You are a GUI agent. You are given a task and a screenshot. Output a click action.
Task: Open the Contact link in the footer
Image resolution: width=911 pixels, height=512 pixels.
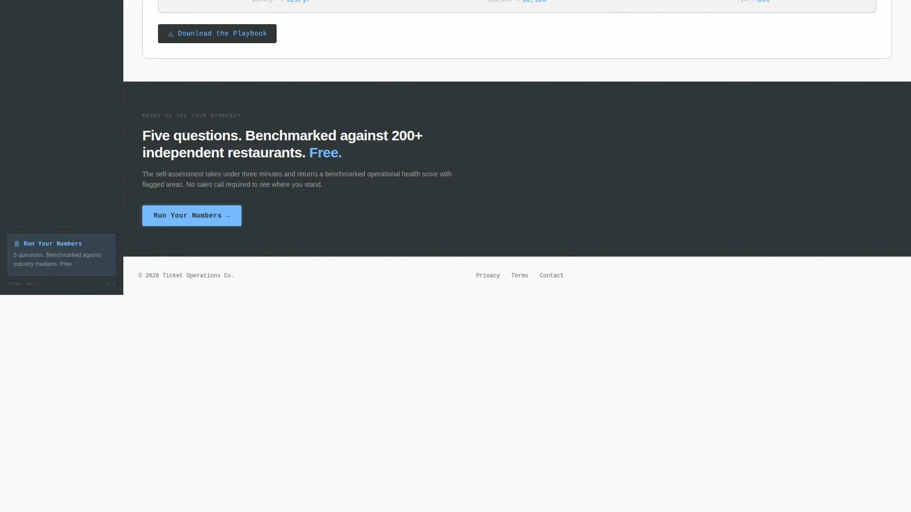pos(551,276)
